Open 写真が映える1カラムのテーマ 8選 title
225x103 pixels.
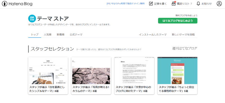[x=91, y=89]
